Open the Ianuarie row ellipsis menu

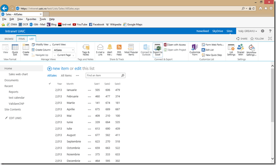tap(90, 90)
